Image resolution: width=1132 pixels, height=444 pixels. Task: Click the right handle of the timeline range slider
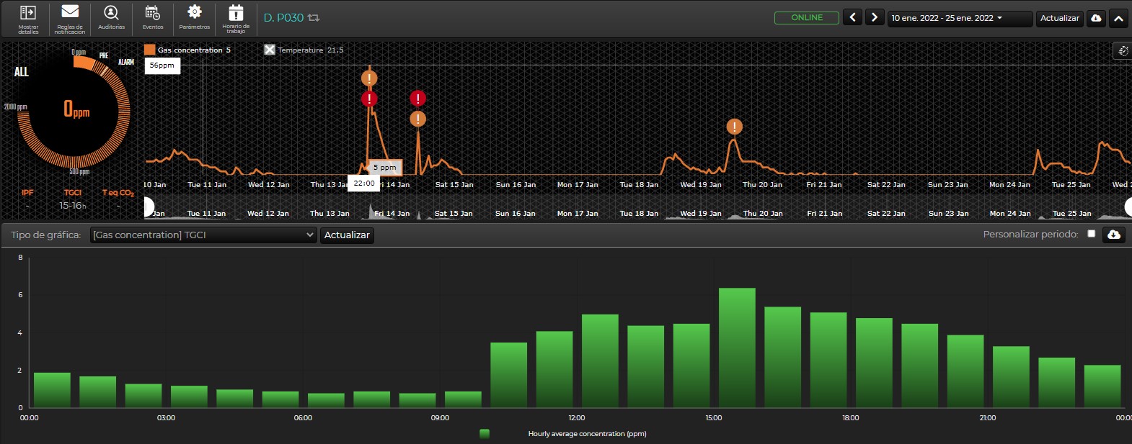point(1128,207)
